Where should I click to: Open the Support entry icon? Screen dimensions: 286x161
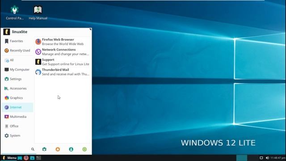(x=38, y=62)
